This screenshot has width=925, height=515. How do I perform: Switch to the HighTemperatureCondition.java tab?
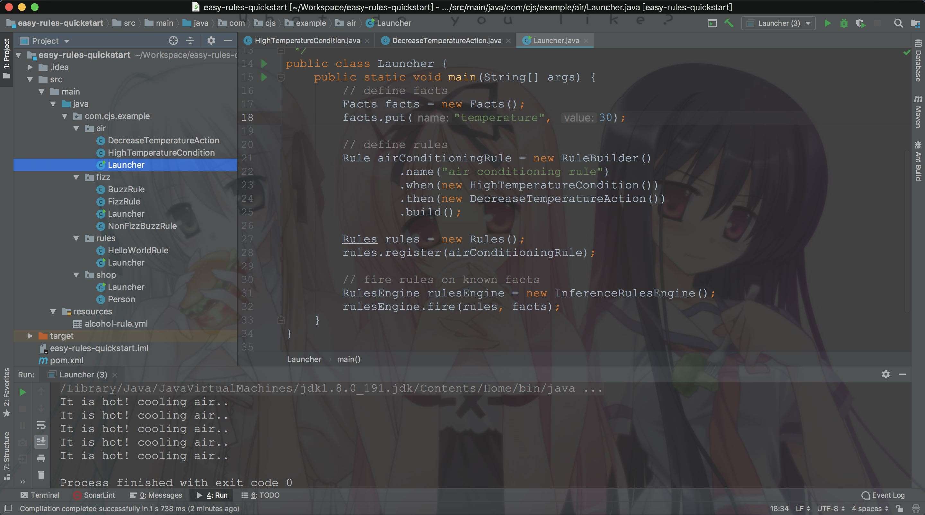[306, 40]
